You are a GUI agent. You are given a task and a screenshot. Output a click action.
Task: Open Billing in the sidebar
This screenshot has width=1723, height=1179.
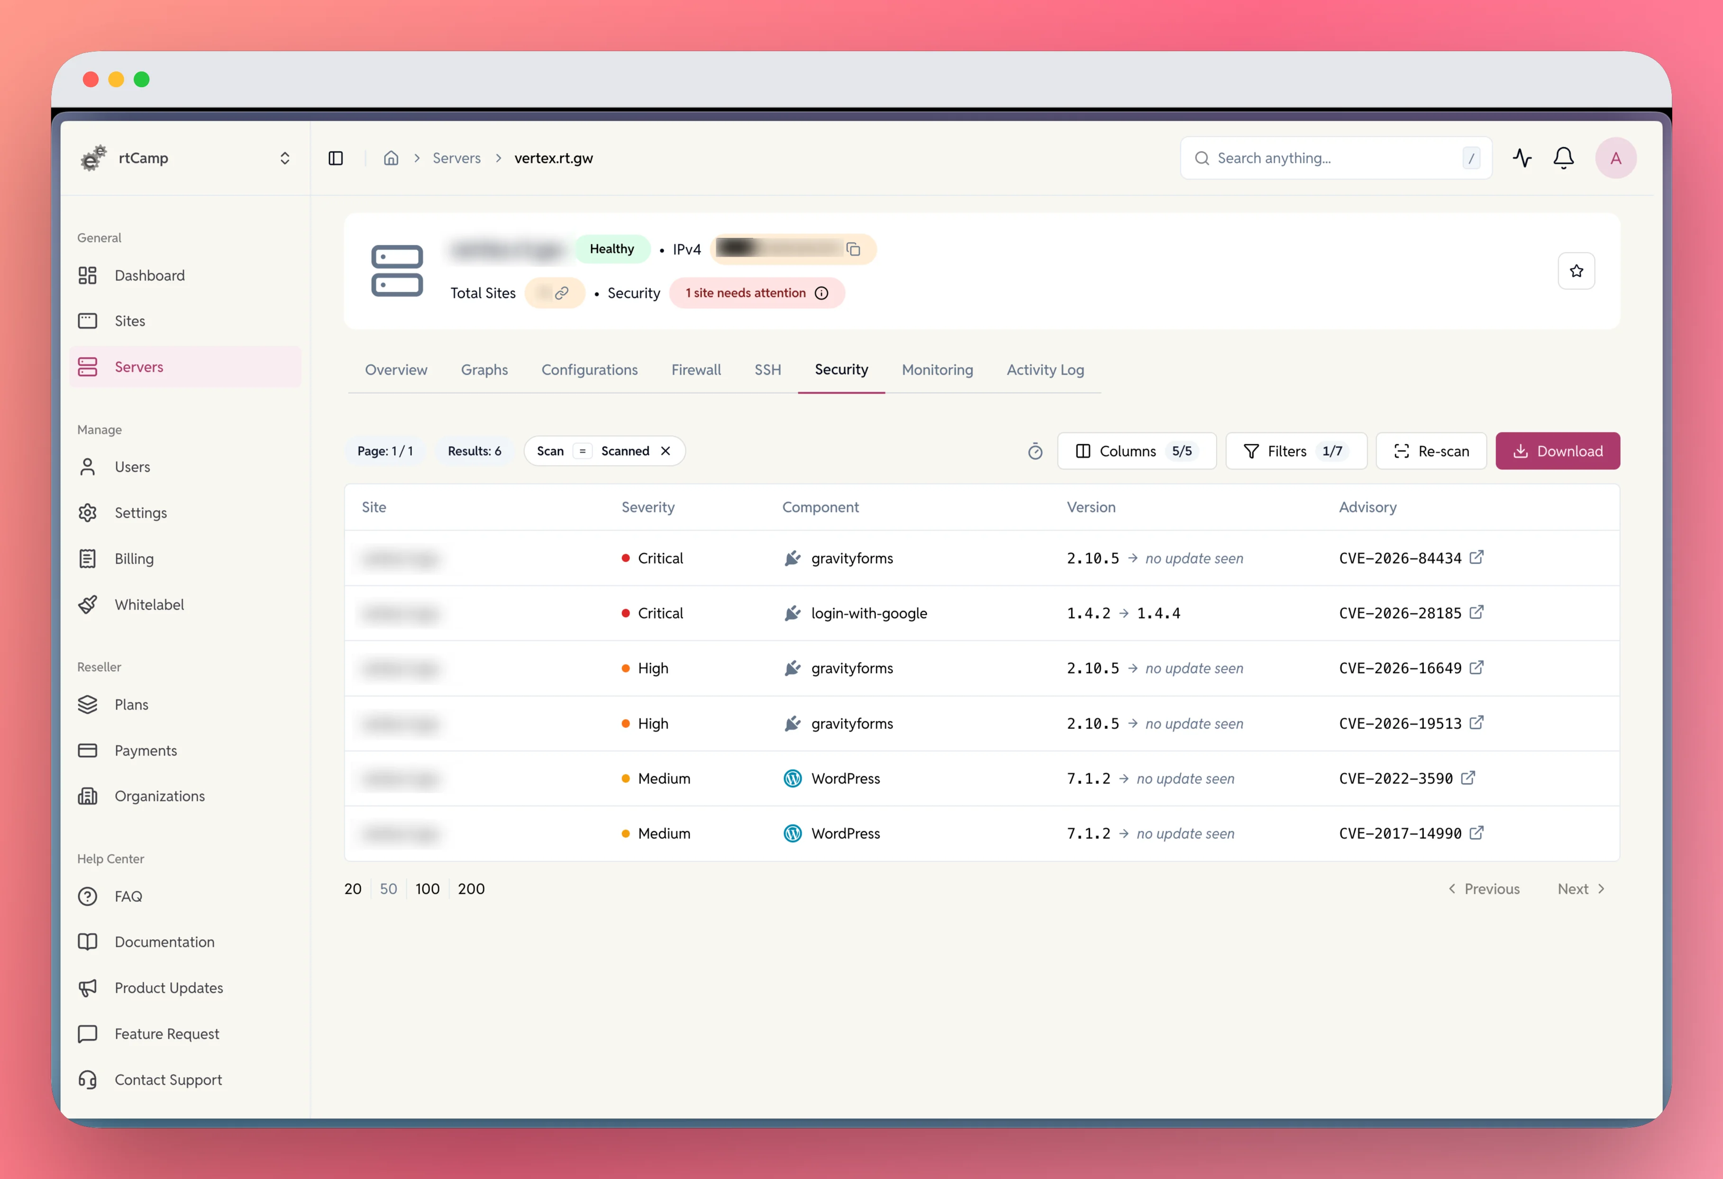[185, 559]
